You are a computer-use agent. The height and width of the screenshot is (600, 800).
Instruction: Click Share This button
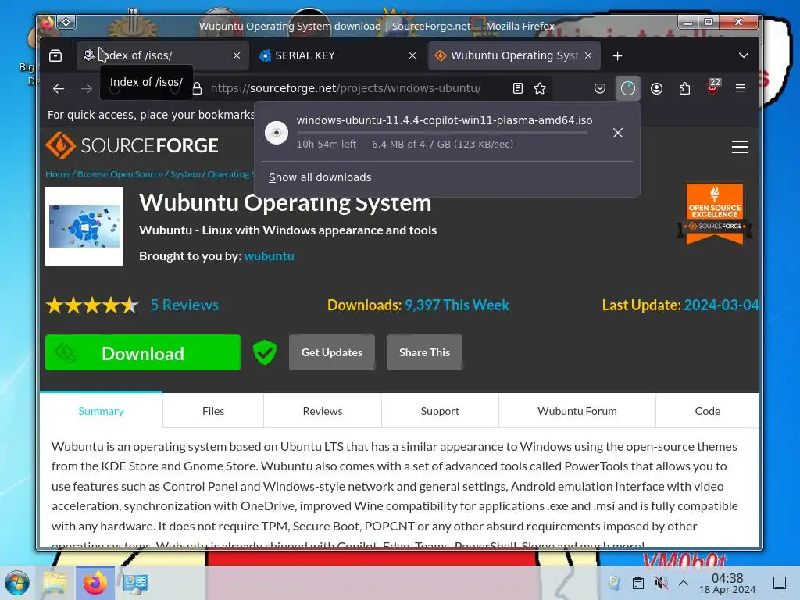pyautogui.click(x=424, y=352)
